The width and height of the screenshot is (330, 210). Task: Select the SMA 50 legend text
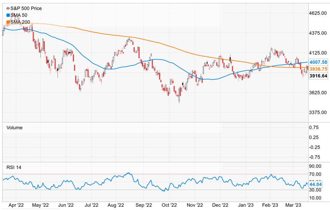(x=19, y=15)
